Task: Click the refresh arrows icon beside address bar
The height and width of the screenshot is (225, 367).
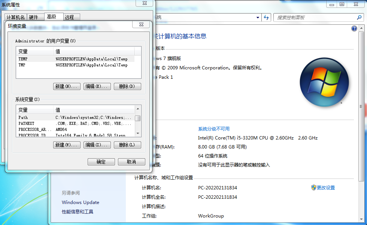Action: point(266,18)
